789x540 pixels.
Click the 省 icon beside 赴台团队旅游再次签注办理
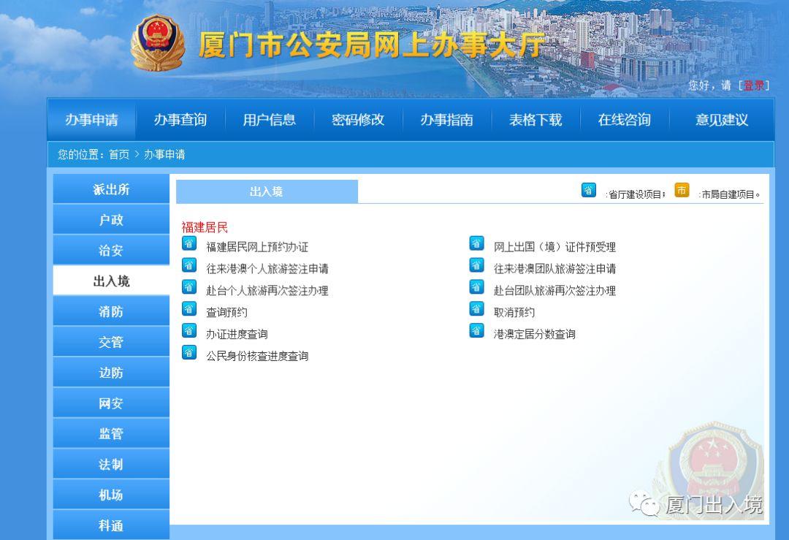click(x=476, y=287)
